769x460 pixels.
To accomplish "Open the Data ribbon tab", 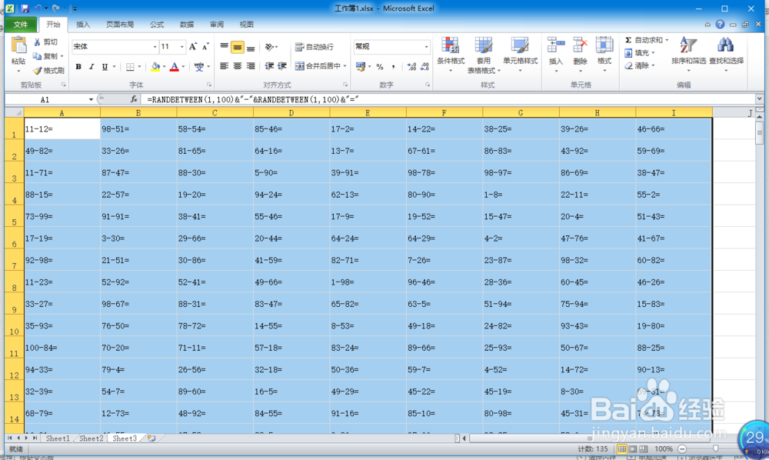I will point(187,25).
